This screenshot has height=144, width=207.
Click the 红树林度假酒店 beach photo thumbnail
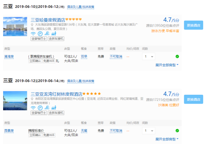pos(15,101)
